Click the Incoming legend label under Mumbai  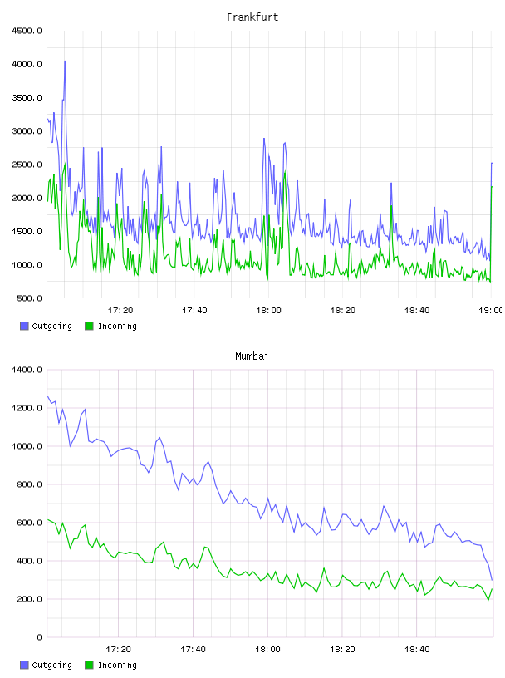(117, 666)
